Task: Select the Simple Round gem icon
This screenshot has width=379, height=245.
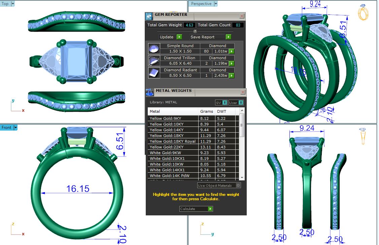Action: [153, 49]
